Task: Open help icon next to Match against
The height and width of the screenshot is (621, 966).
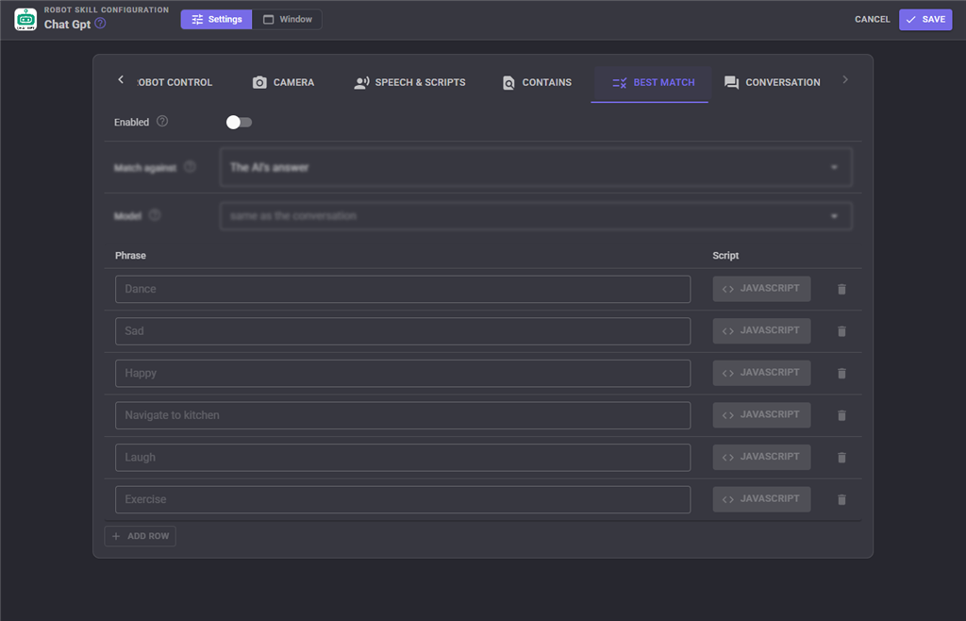Action: [190, 166]
